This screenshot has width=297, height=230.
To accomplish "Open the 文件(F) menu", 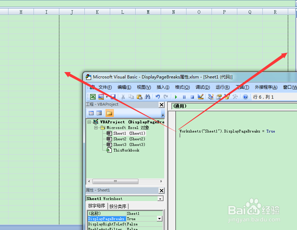I will [105, 87].
